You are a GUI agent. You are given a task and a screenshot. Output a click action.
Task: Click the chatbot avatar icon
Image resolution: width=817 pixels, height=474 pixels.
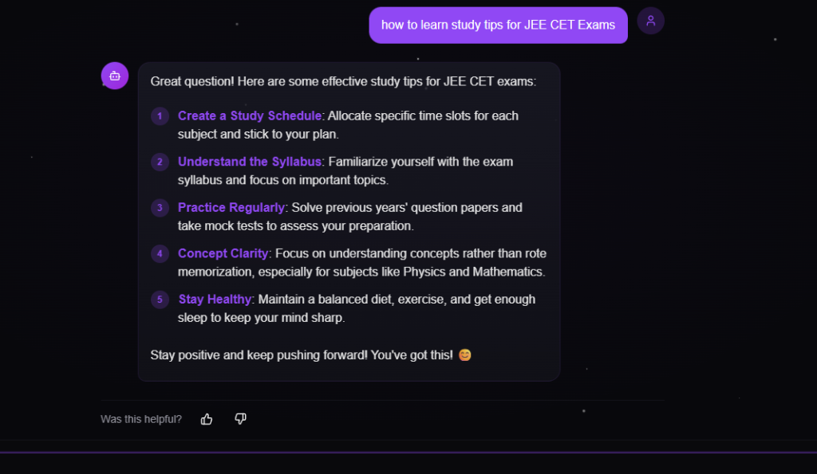coord(114,75)
